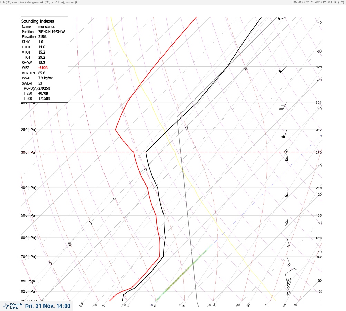
Task: Click the tropopause diamond marker at 300 hPa
Action: [x=286, y=152]
